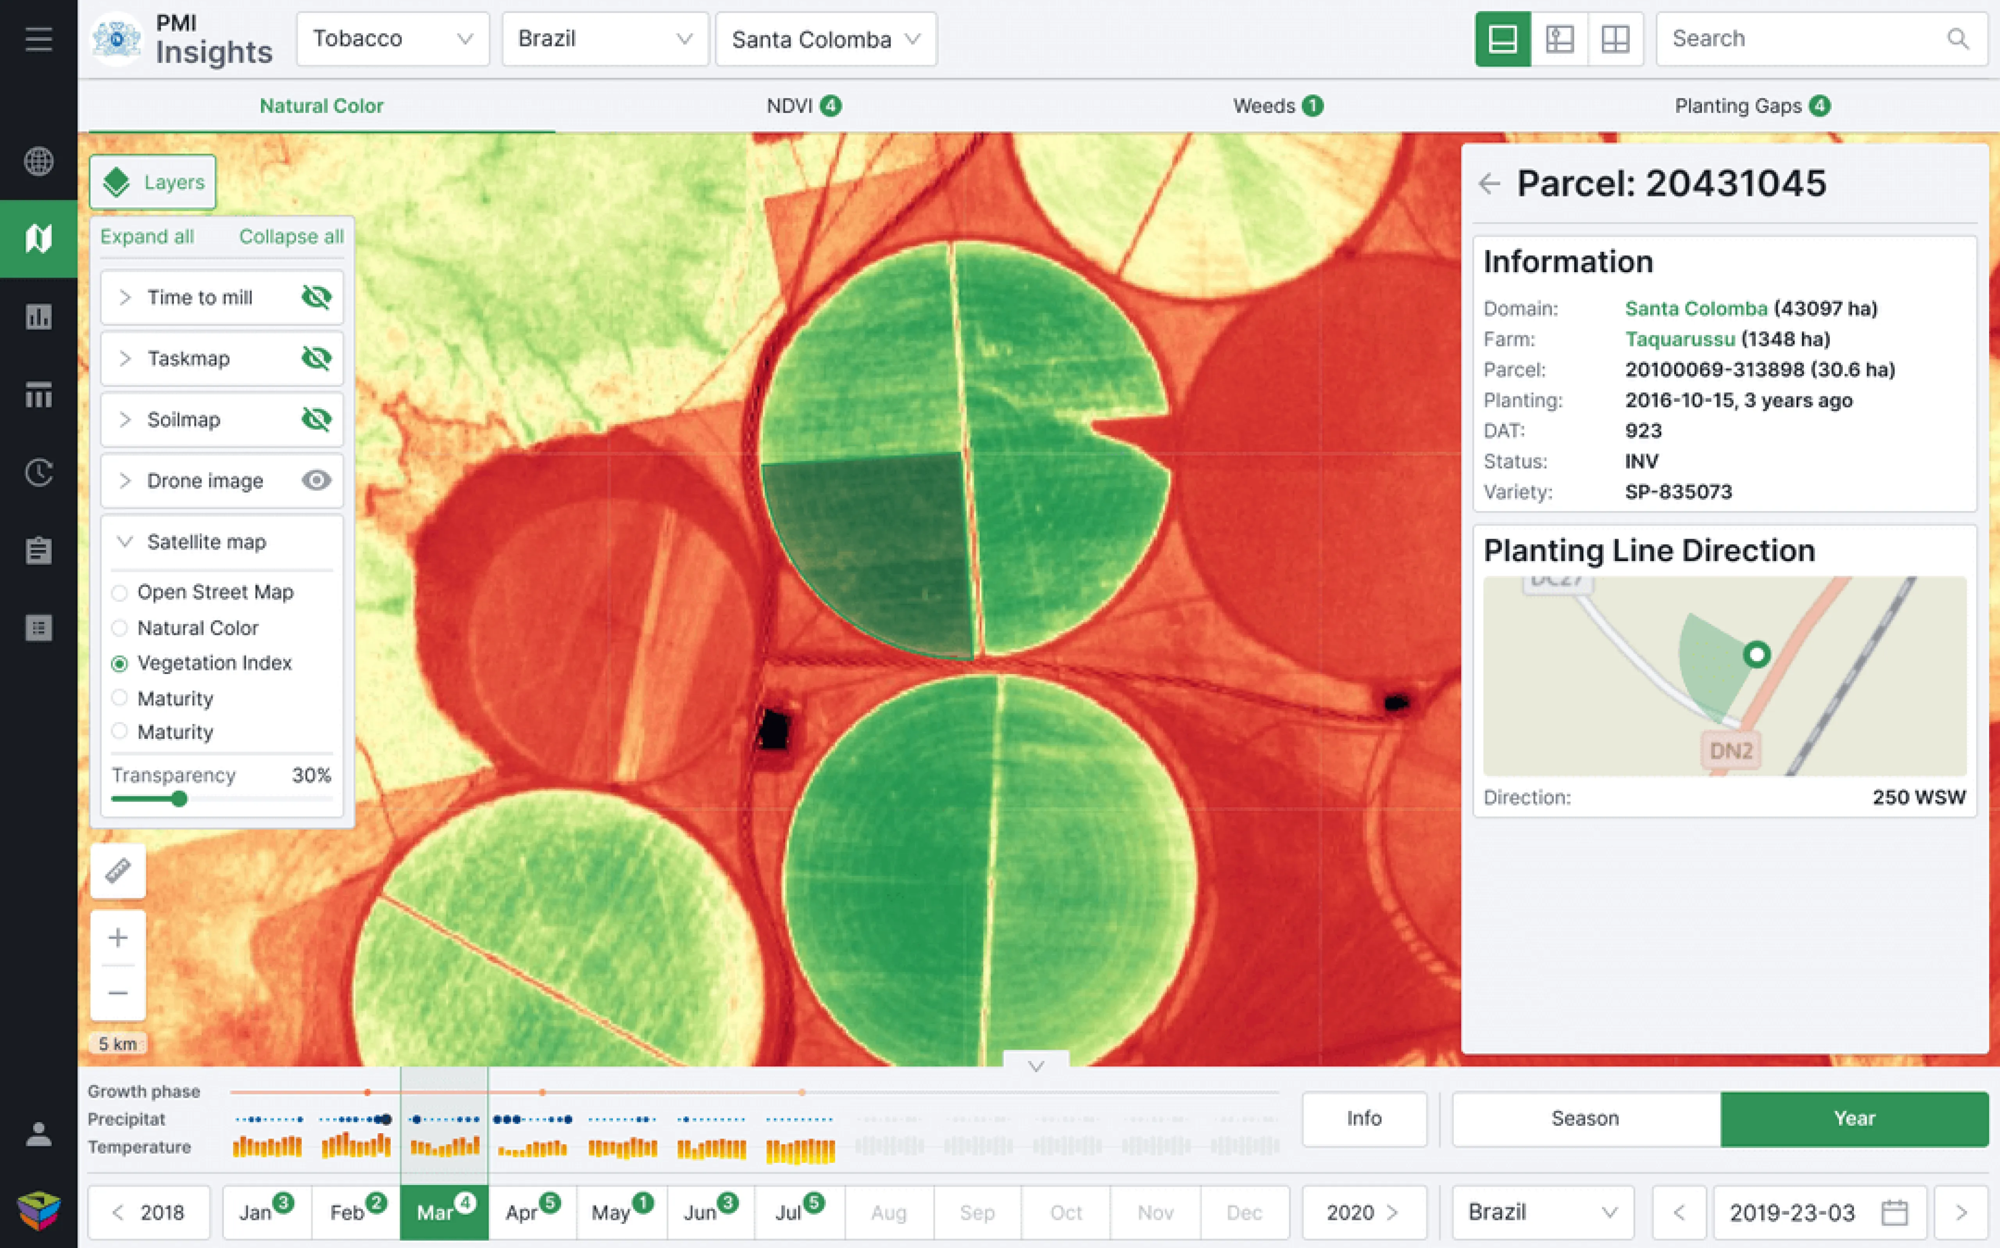
Task: Open the Santa Colomba domain dropdown
Action: [825, 39]
